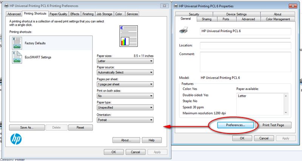The width and height of the screenshot is (302, 161).
Task: Select Letter in the Paper available list
Action: (242, 96)
